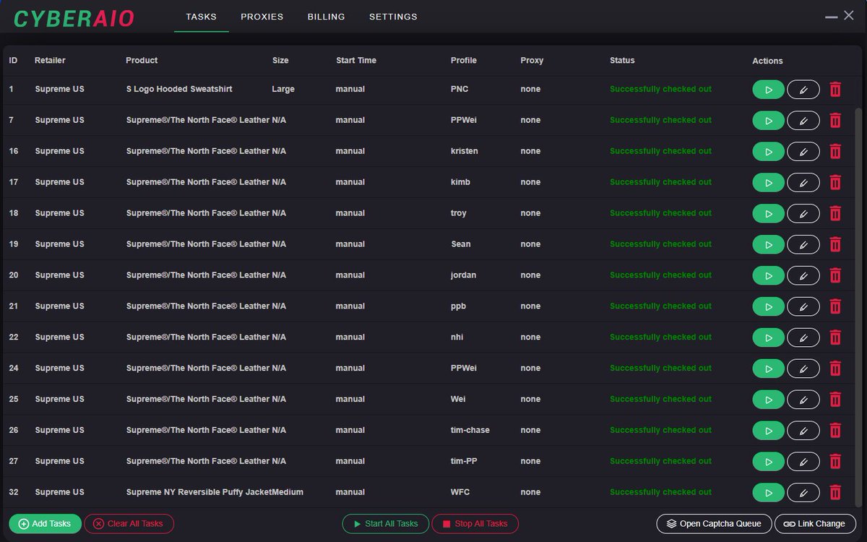Clear All Tasks from the list
The image size is (867, 542).
[x=129, y=523]
